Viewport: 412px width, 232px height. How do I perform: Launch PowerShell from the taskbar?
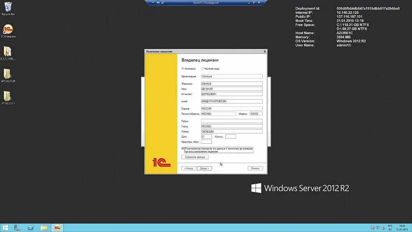31,228
